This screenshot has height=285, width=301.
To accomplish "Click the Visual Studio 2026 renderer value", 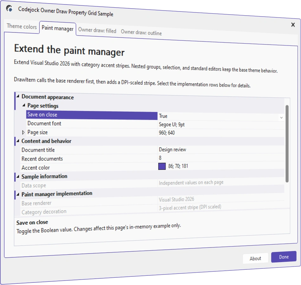I will point(176,199).
